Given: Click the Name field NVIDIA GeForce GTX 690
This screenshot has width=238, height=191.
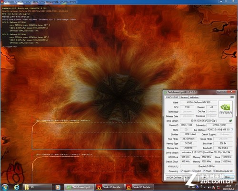Looking at the screenshot, I should click(x=198, y=102).
